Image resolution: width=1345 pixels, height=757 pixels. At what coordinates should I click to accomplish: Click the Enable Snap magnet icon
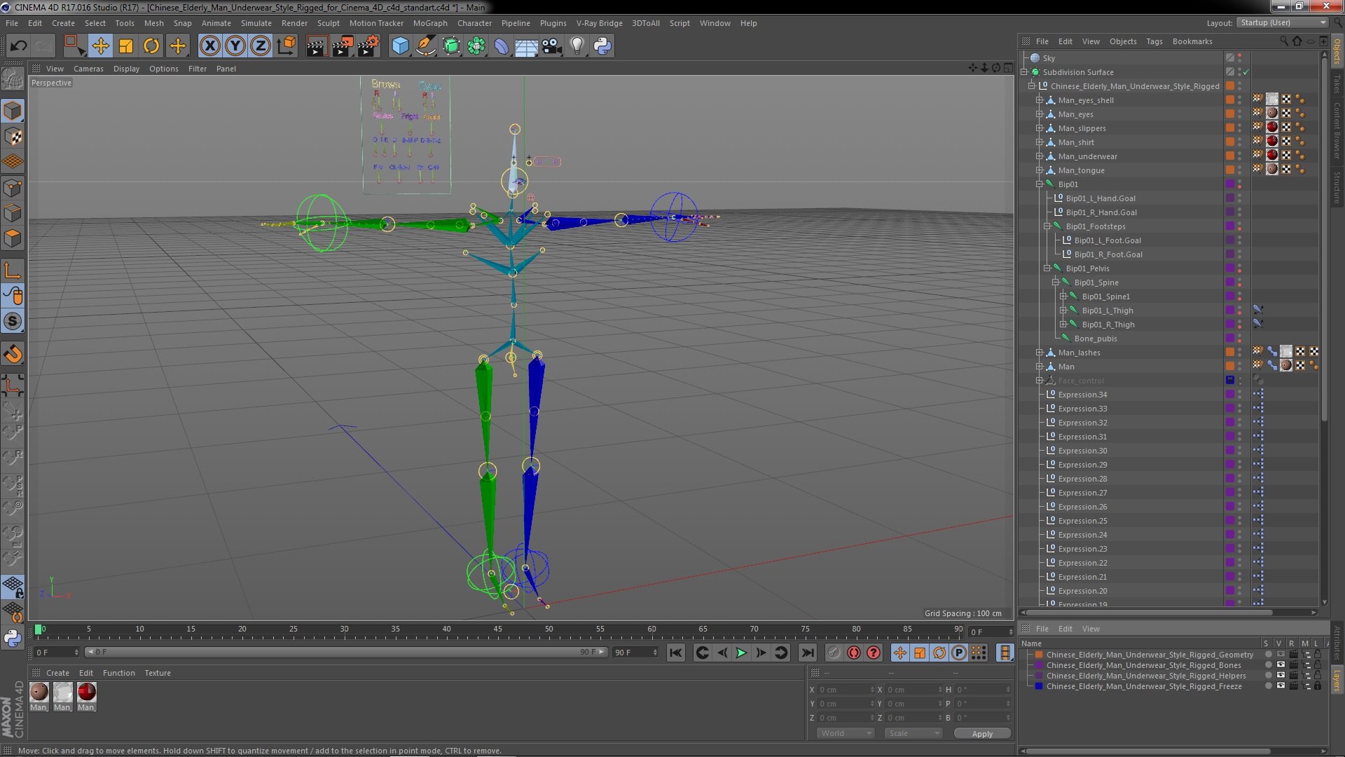13,354
